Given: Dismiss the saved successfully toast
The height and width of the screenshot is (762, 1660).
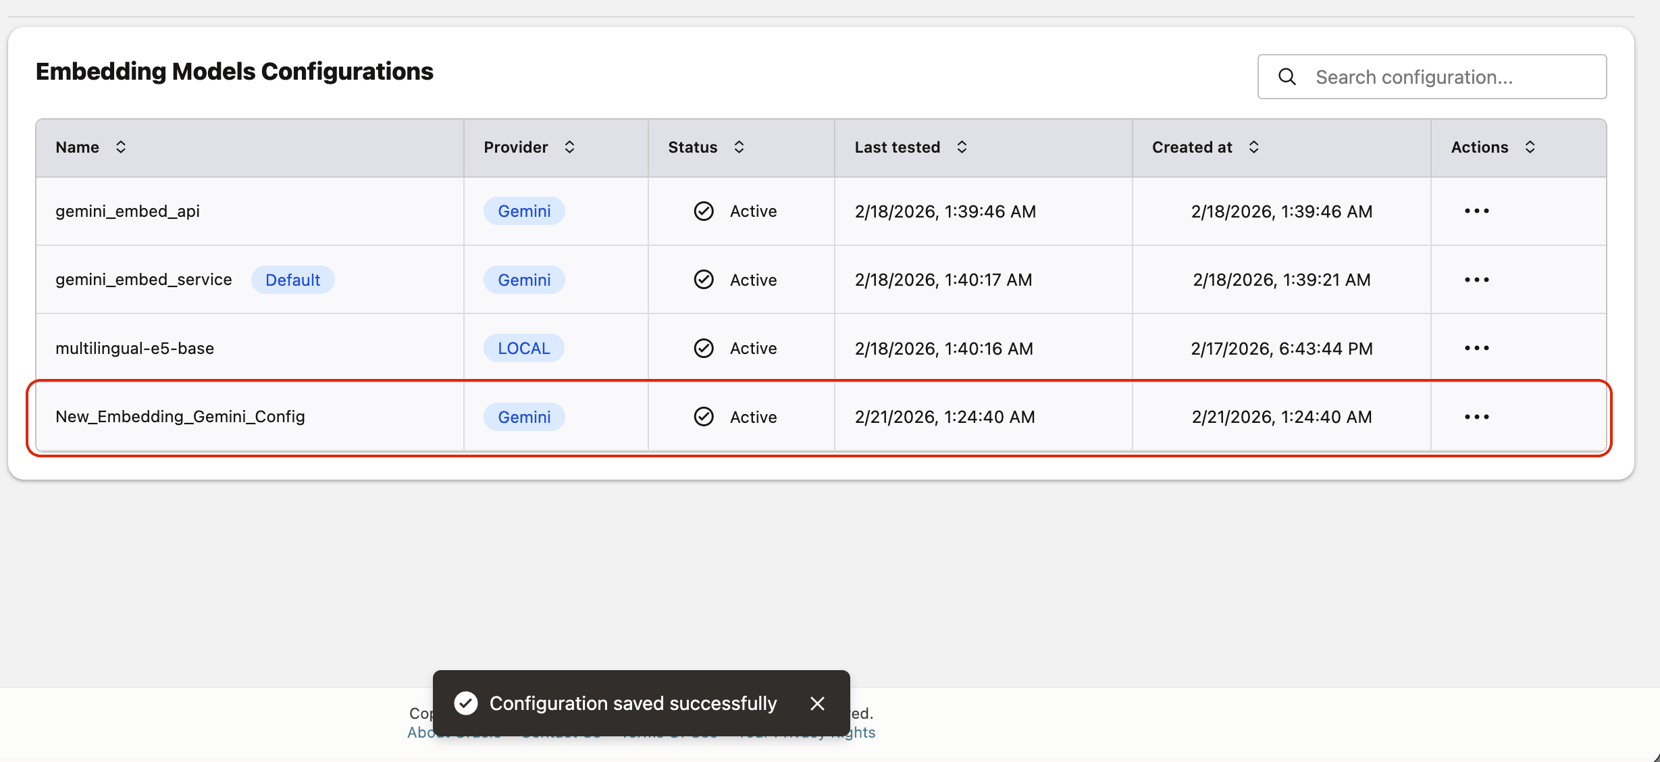Looking at the screenshot, I should [817, 703].
